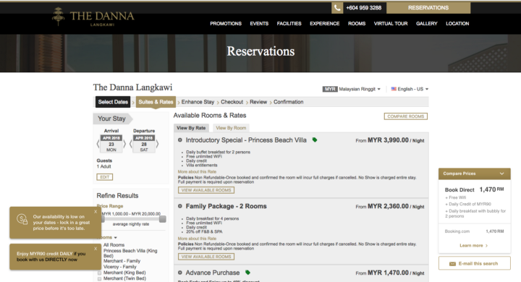Screen dimensions: 521x282
Task: Tick the Merchant (King Bed) checkbox
Action: click(99, 273)
